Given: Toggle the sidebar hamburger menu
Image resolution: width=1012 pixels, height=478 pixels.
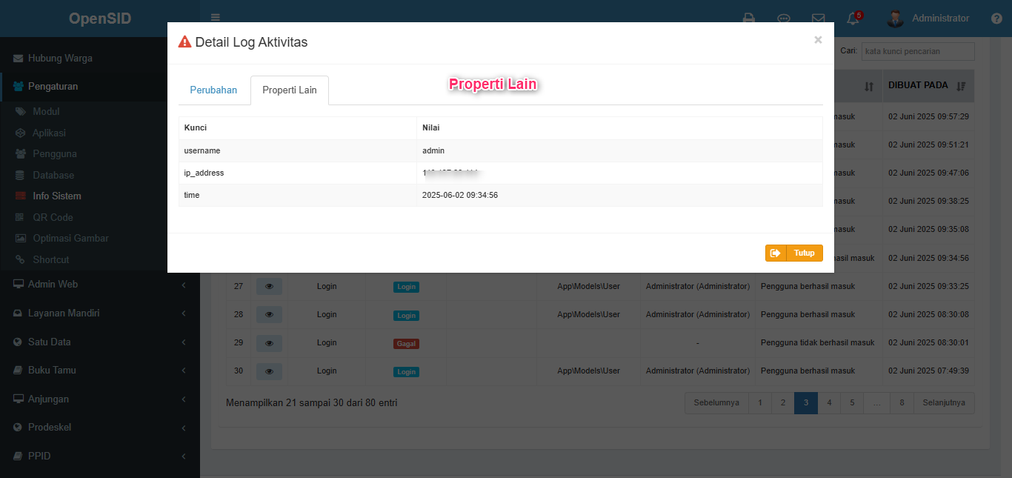Looking at the screenshot, I should tap(215, 18).
